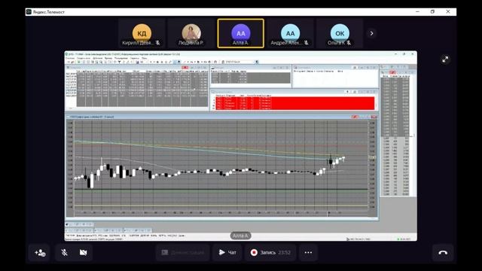This screenshot has width=482, height=271.
Task: Select Андрей Алек... participant tile
Action: (x=290, y=33)
